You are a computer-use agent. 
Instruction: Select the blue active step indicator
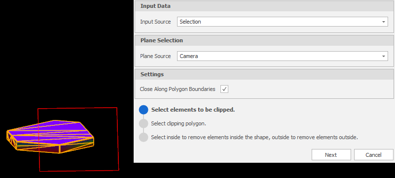coord(144,110)
